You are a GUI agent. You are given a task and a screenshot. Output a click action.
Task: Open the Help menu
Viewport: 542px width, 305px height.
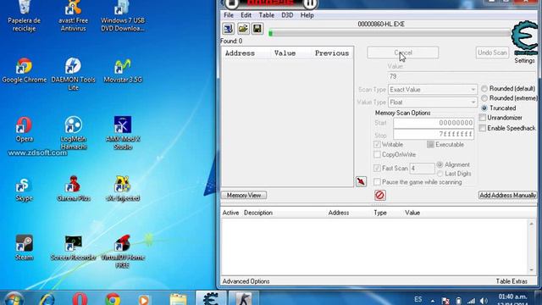pos(307,15)
